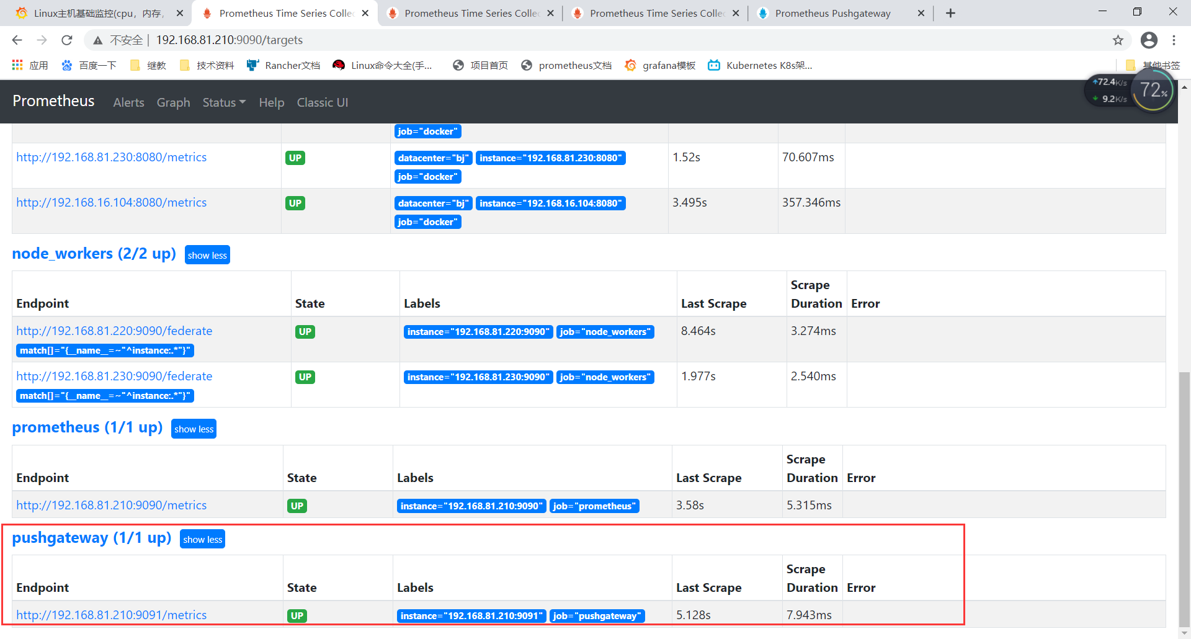The width and height of the screenshot is (1191, 639).
Task: Click the apps grid icon on bookmarks bar
Action: coord(16,65)
